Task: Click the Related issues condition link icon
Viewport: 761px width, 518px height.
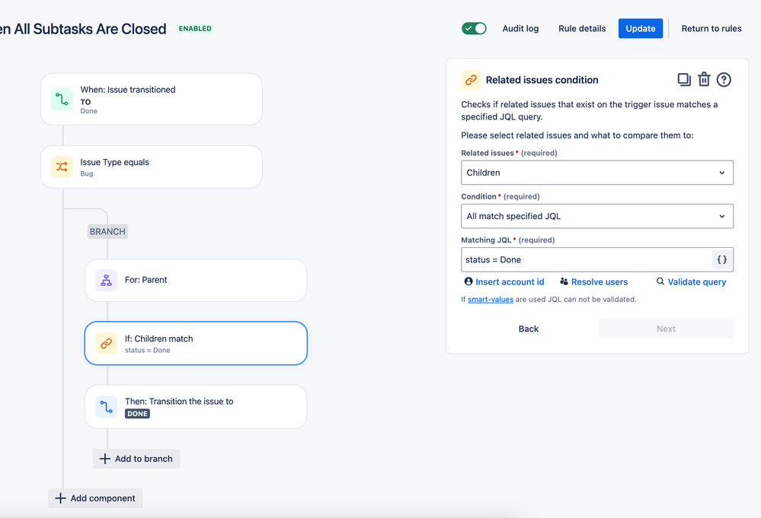Action: [x=471, y=80]
